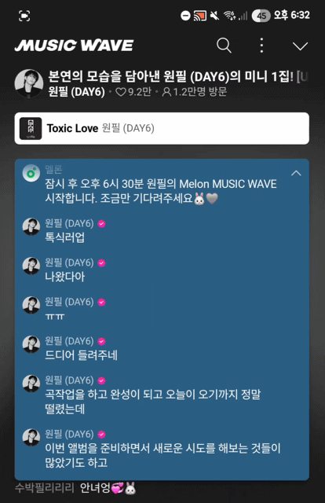Tap the 수박필리리리 user chat message
The height and width of the screenshot is (503, 325).
coord(75,488)
